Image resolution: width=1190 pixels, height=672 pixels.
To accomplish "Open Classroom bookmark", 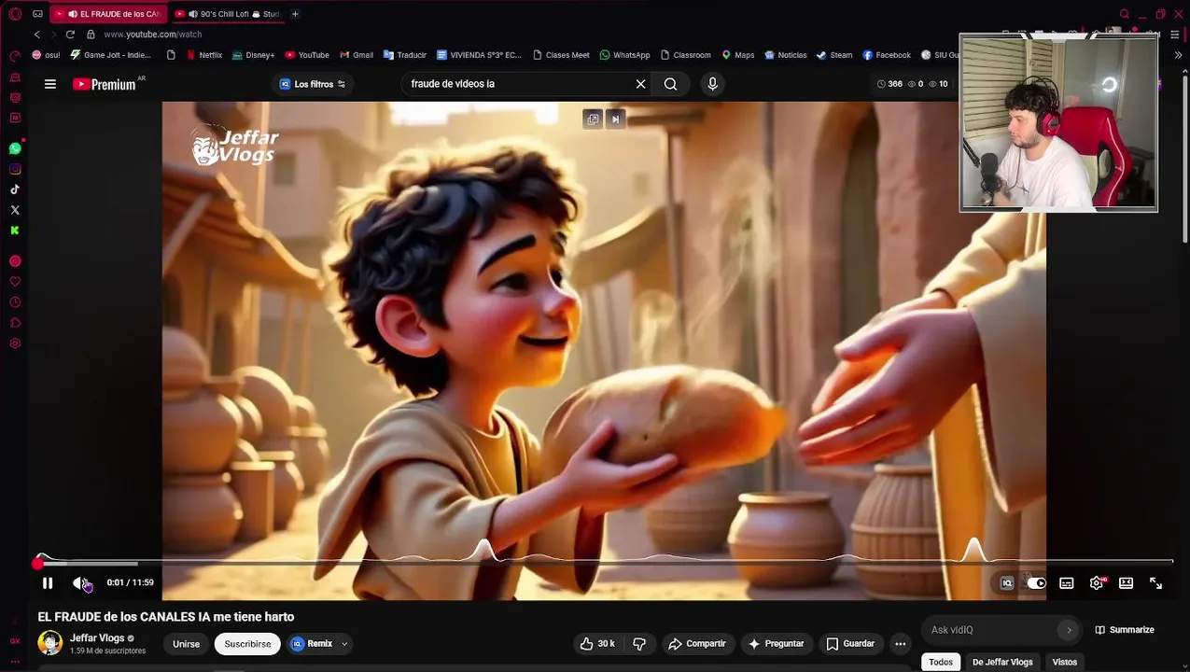I will (x=685, y=55).
